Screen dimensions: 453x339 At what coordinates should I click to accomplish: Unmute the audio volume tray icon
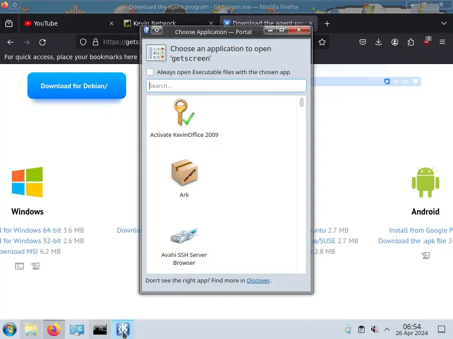point(374,329)
